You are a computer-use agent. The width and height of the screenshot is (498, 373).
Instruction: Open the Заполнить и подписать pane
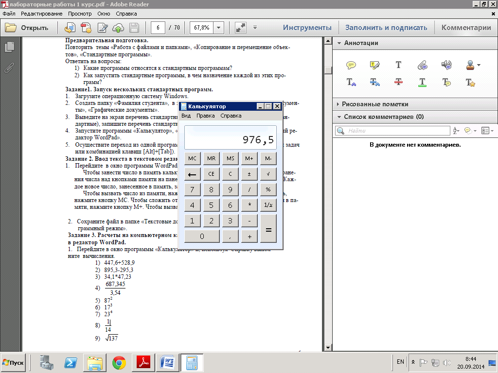386,28
